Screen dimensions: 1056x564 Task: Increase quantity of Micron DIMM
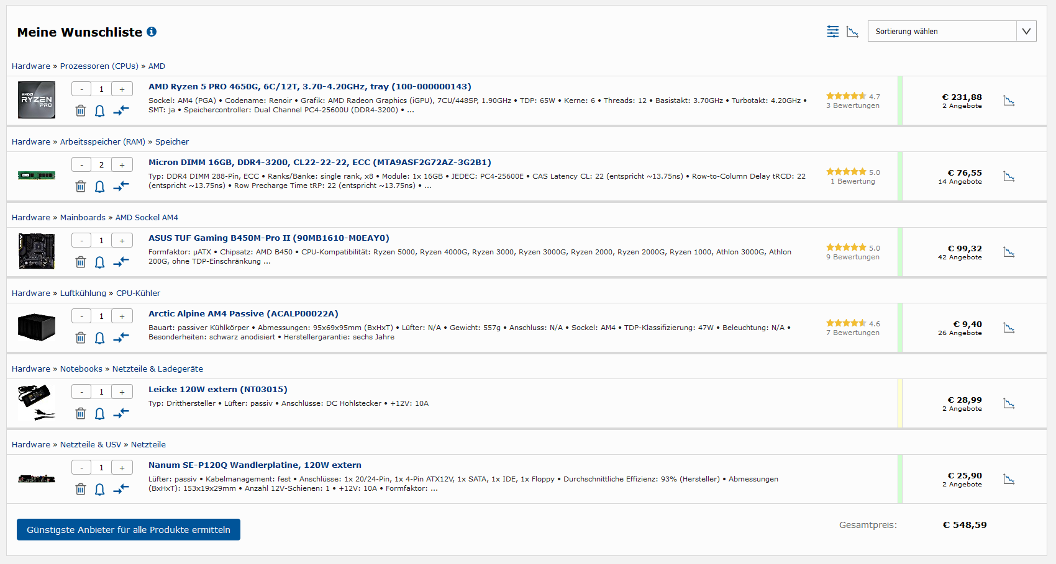point(122,164)
